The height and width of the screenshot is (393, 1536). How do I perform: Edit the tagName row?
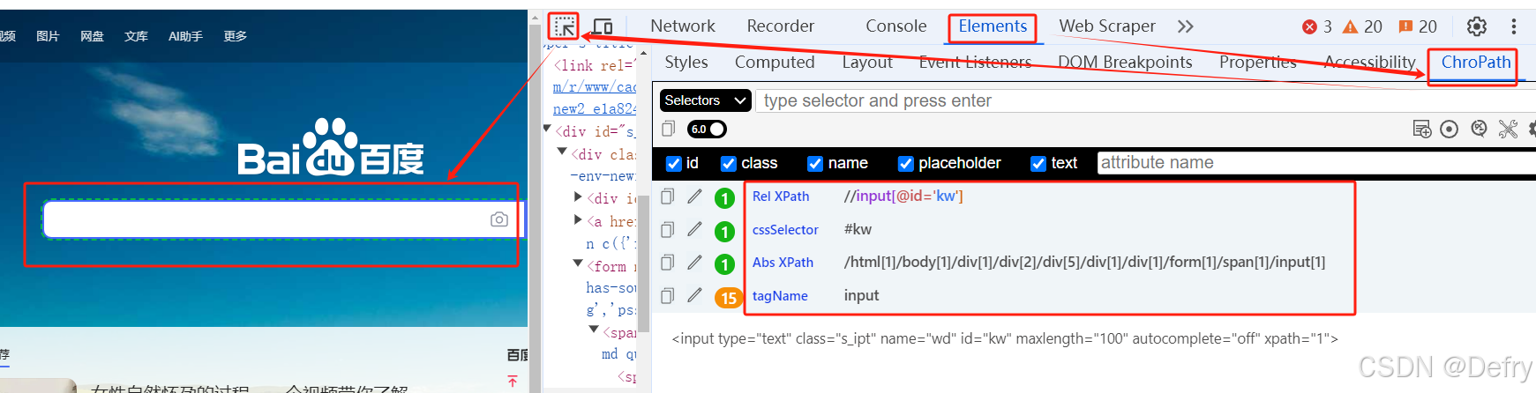(x=695, y=295)
